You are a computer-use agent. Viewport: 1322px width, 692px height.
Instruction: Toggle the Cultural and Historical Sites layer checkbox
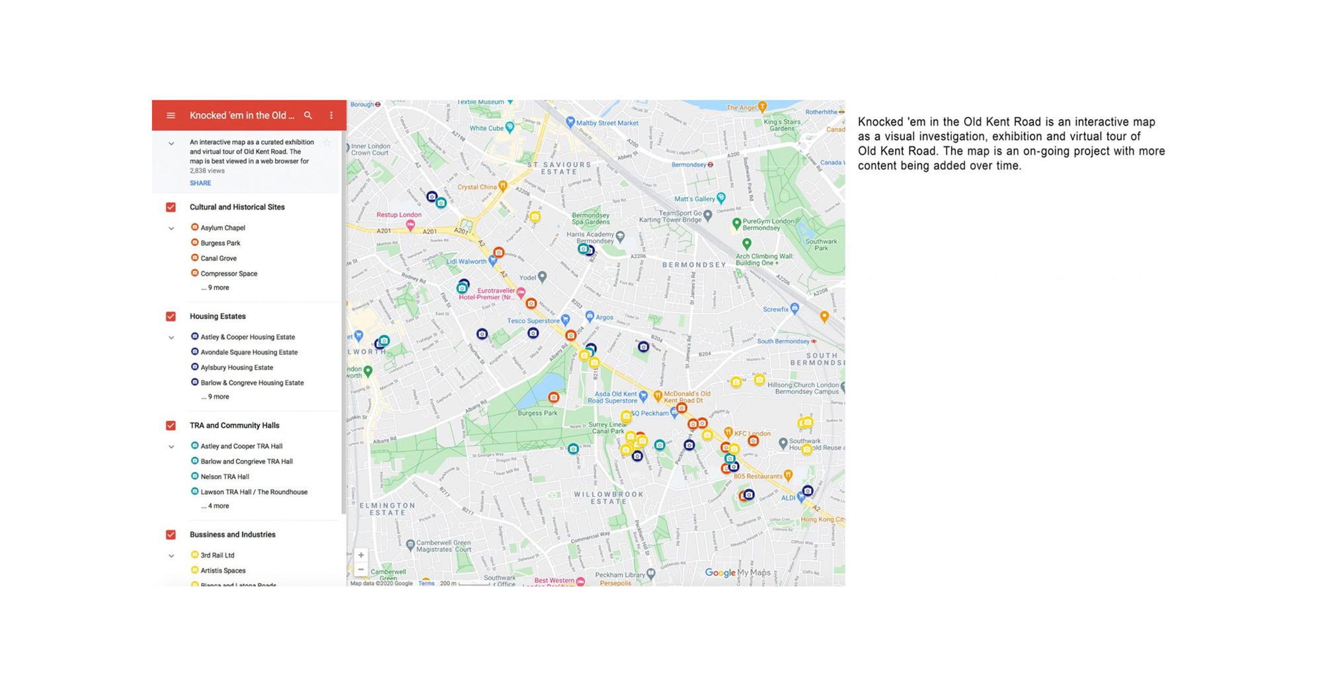[171, 208]
